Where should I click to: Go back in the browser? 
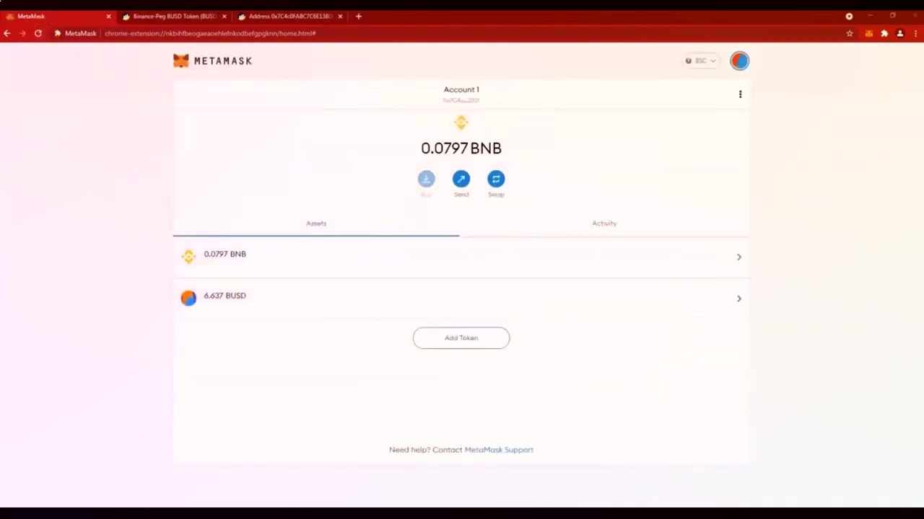tap(7, 33)
